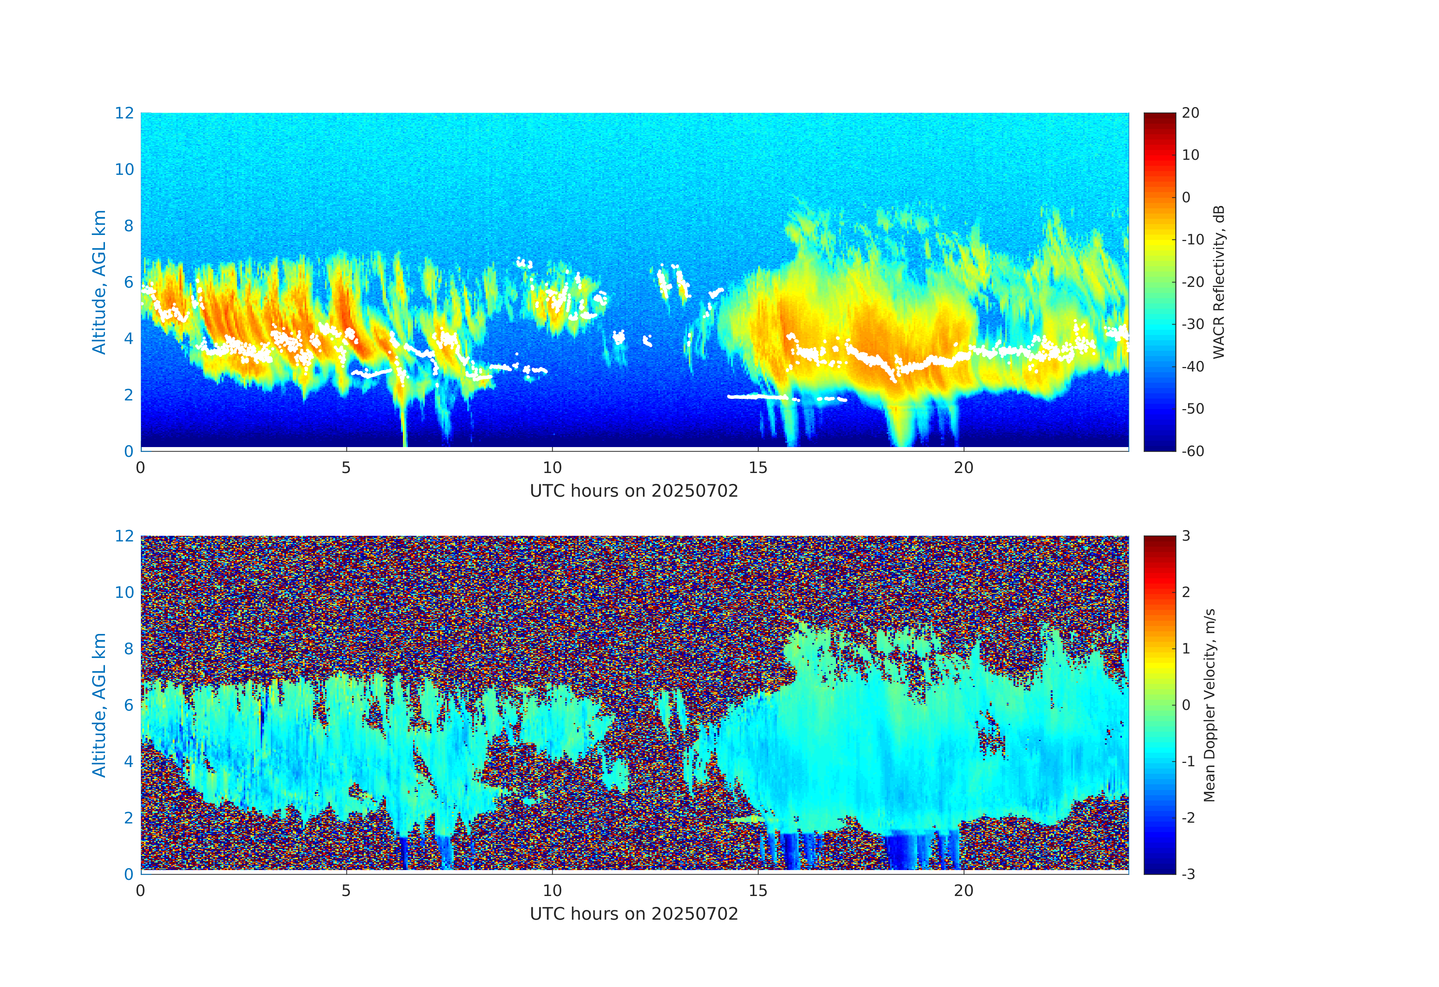Click the 8 km tick on bottom plot y-axis
The width and height of the screenshot is (1439, 987).
pos(128,649)
